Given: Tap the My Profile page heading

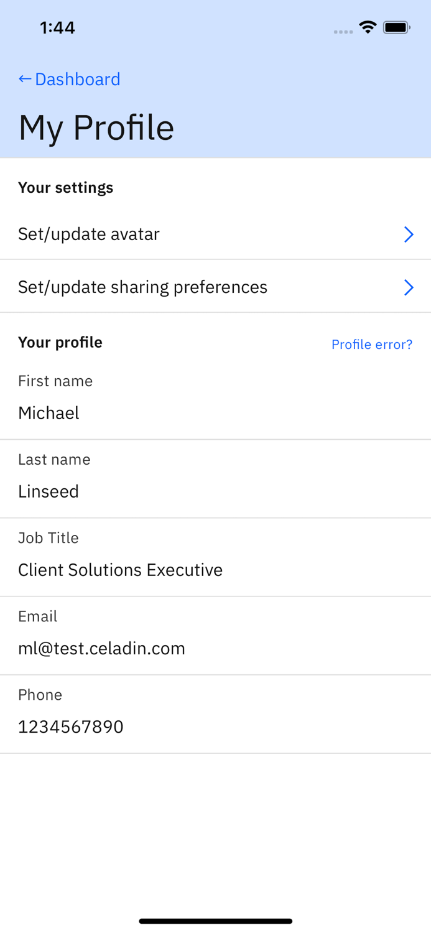Looking at the screenshot, I should click(96, 128).
